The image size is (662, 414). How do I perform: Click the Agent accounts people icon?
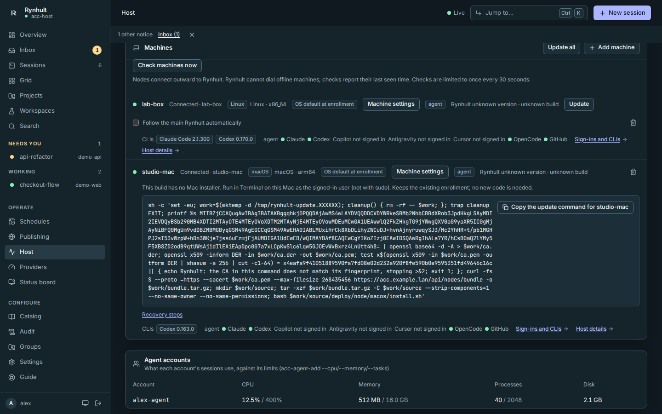pyautogui.click(x=136, y=364)
